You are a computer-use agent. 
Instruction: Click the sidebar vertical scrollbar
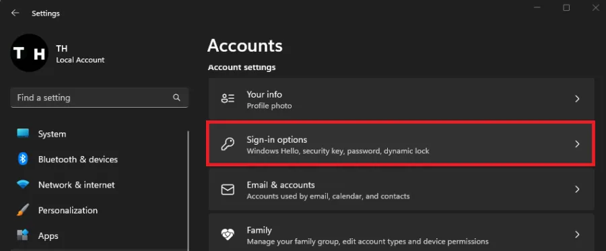pos(189,191)
